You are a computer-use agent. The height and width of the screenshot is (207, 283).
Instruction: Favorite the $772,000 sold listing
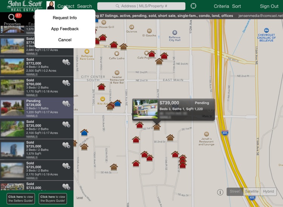click(x=66, y=62)
